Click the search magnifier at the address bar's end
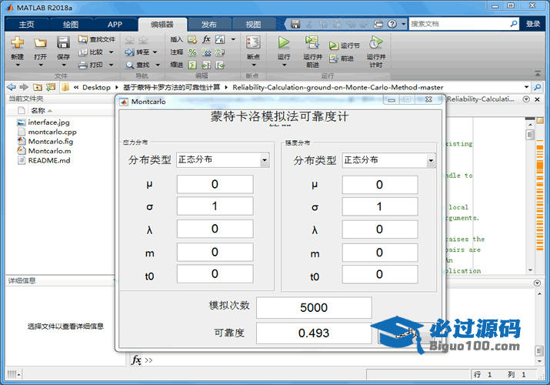550x385 pixels. (537, 87)
